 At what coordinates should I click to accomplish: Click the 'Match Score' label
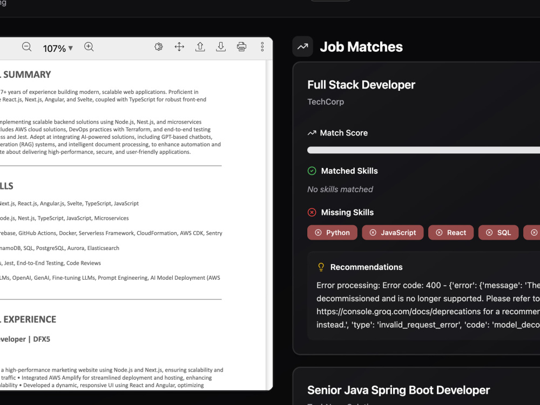343,133
